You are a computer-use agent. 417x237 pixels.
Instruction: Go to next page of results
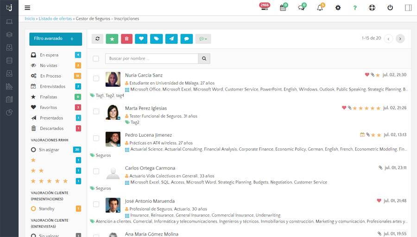coord(400,39)
